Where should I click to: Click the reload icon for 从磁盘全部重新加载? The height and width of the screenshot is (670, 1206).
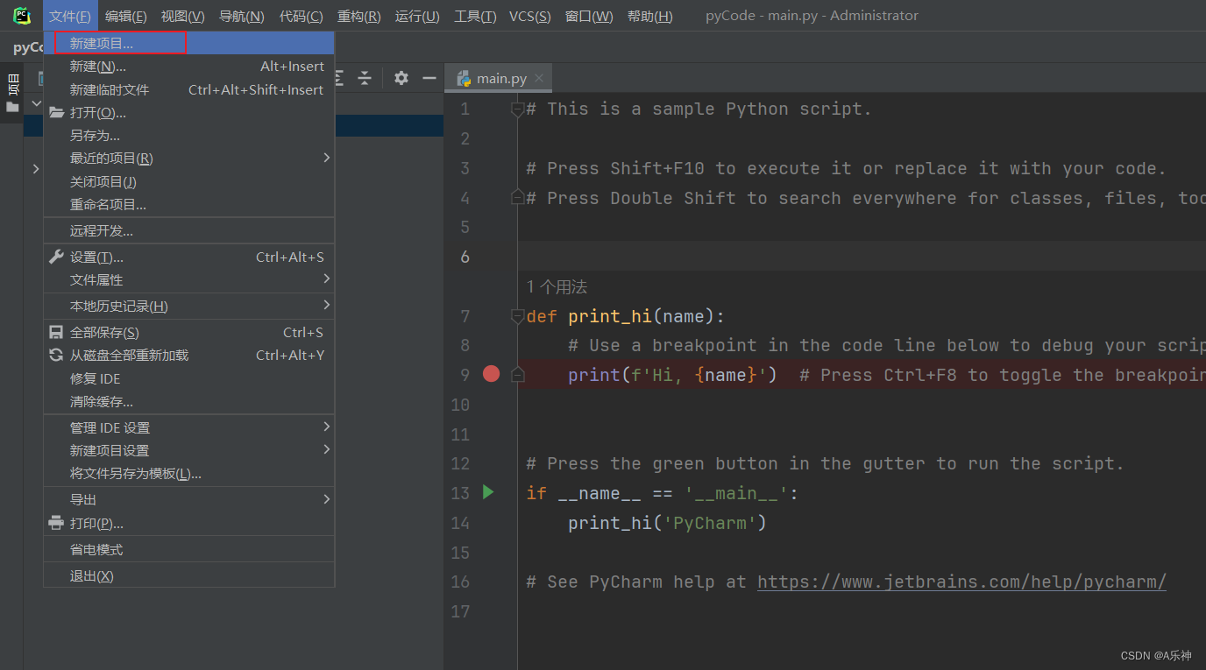[56, 355]
